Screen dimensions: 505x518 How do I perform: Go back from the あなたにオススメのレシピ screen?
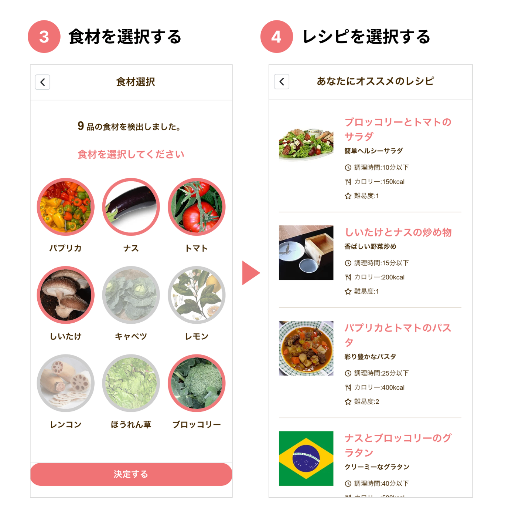pos(281,82)
